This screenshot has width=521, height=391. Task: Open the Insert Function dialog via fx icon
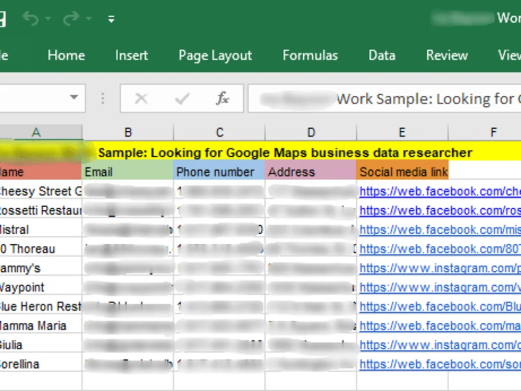222,98
